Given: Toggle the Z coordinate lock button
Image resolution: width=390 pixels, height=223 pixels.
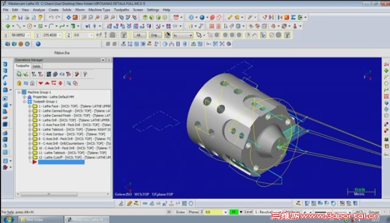Looking at the screenshot, I should point(69,35).
